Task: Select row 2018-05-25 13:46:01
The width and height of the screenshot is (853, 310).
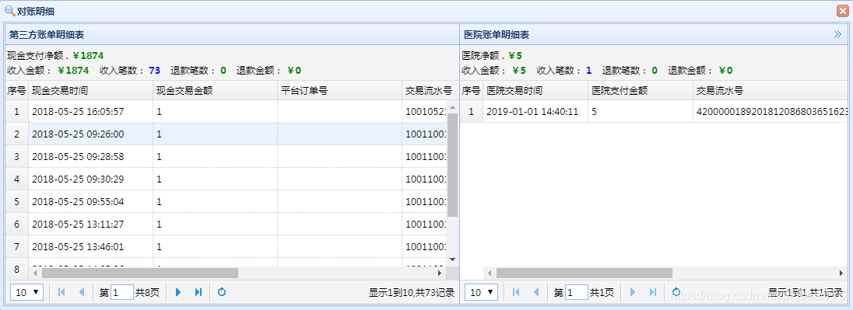Action: point(226,246)
